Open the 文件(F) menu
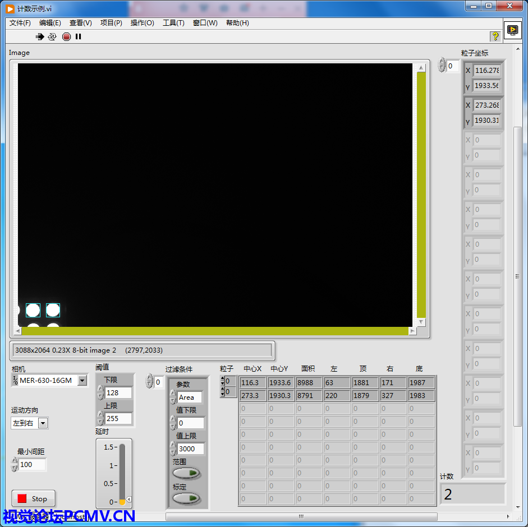 pos(20,23)
